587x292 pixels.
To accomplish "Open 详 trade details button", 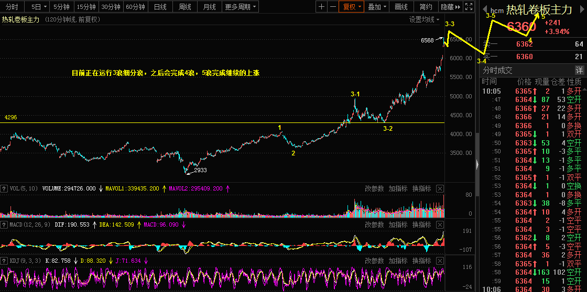I will [x=579, y=70].
